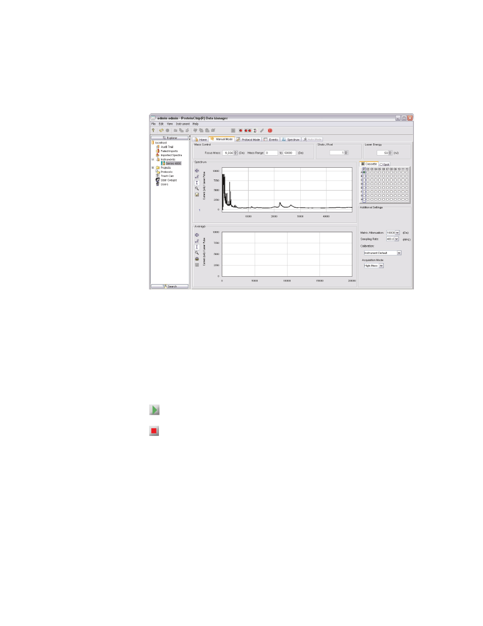The width and height of the screenshot is (483, 626).
Task: Open the Sampling Rate dropdown
Action: pos(396,239)
